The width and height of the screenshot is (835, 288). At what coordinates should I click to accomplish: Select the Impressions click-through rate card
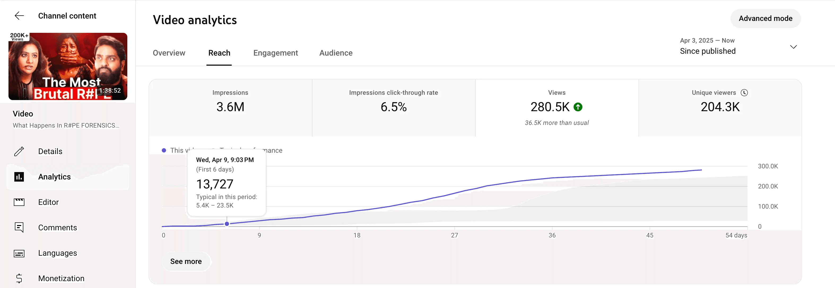[x=393, y=107]
